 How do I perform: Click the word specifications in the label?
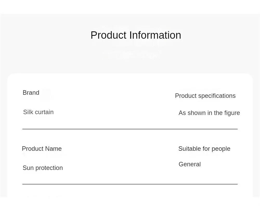coord(217,96)
